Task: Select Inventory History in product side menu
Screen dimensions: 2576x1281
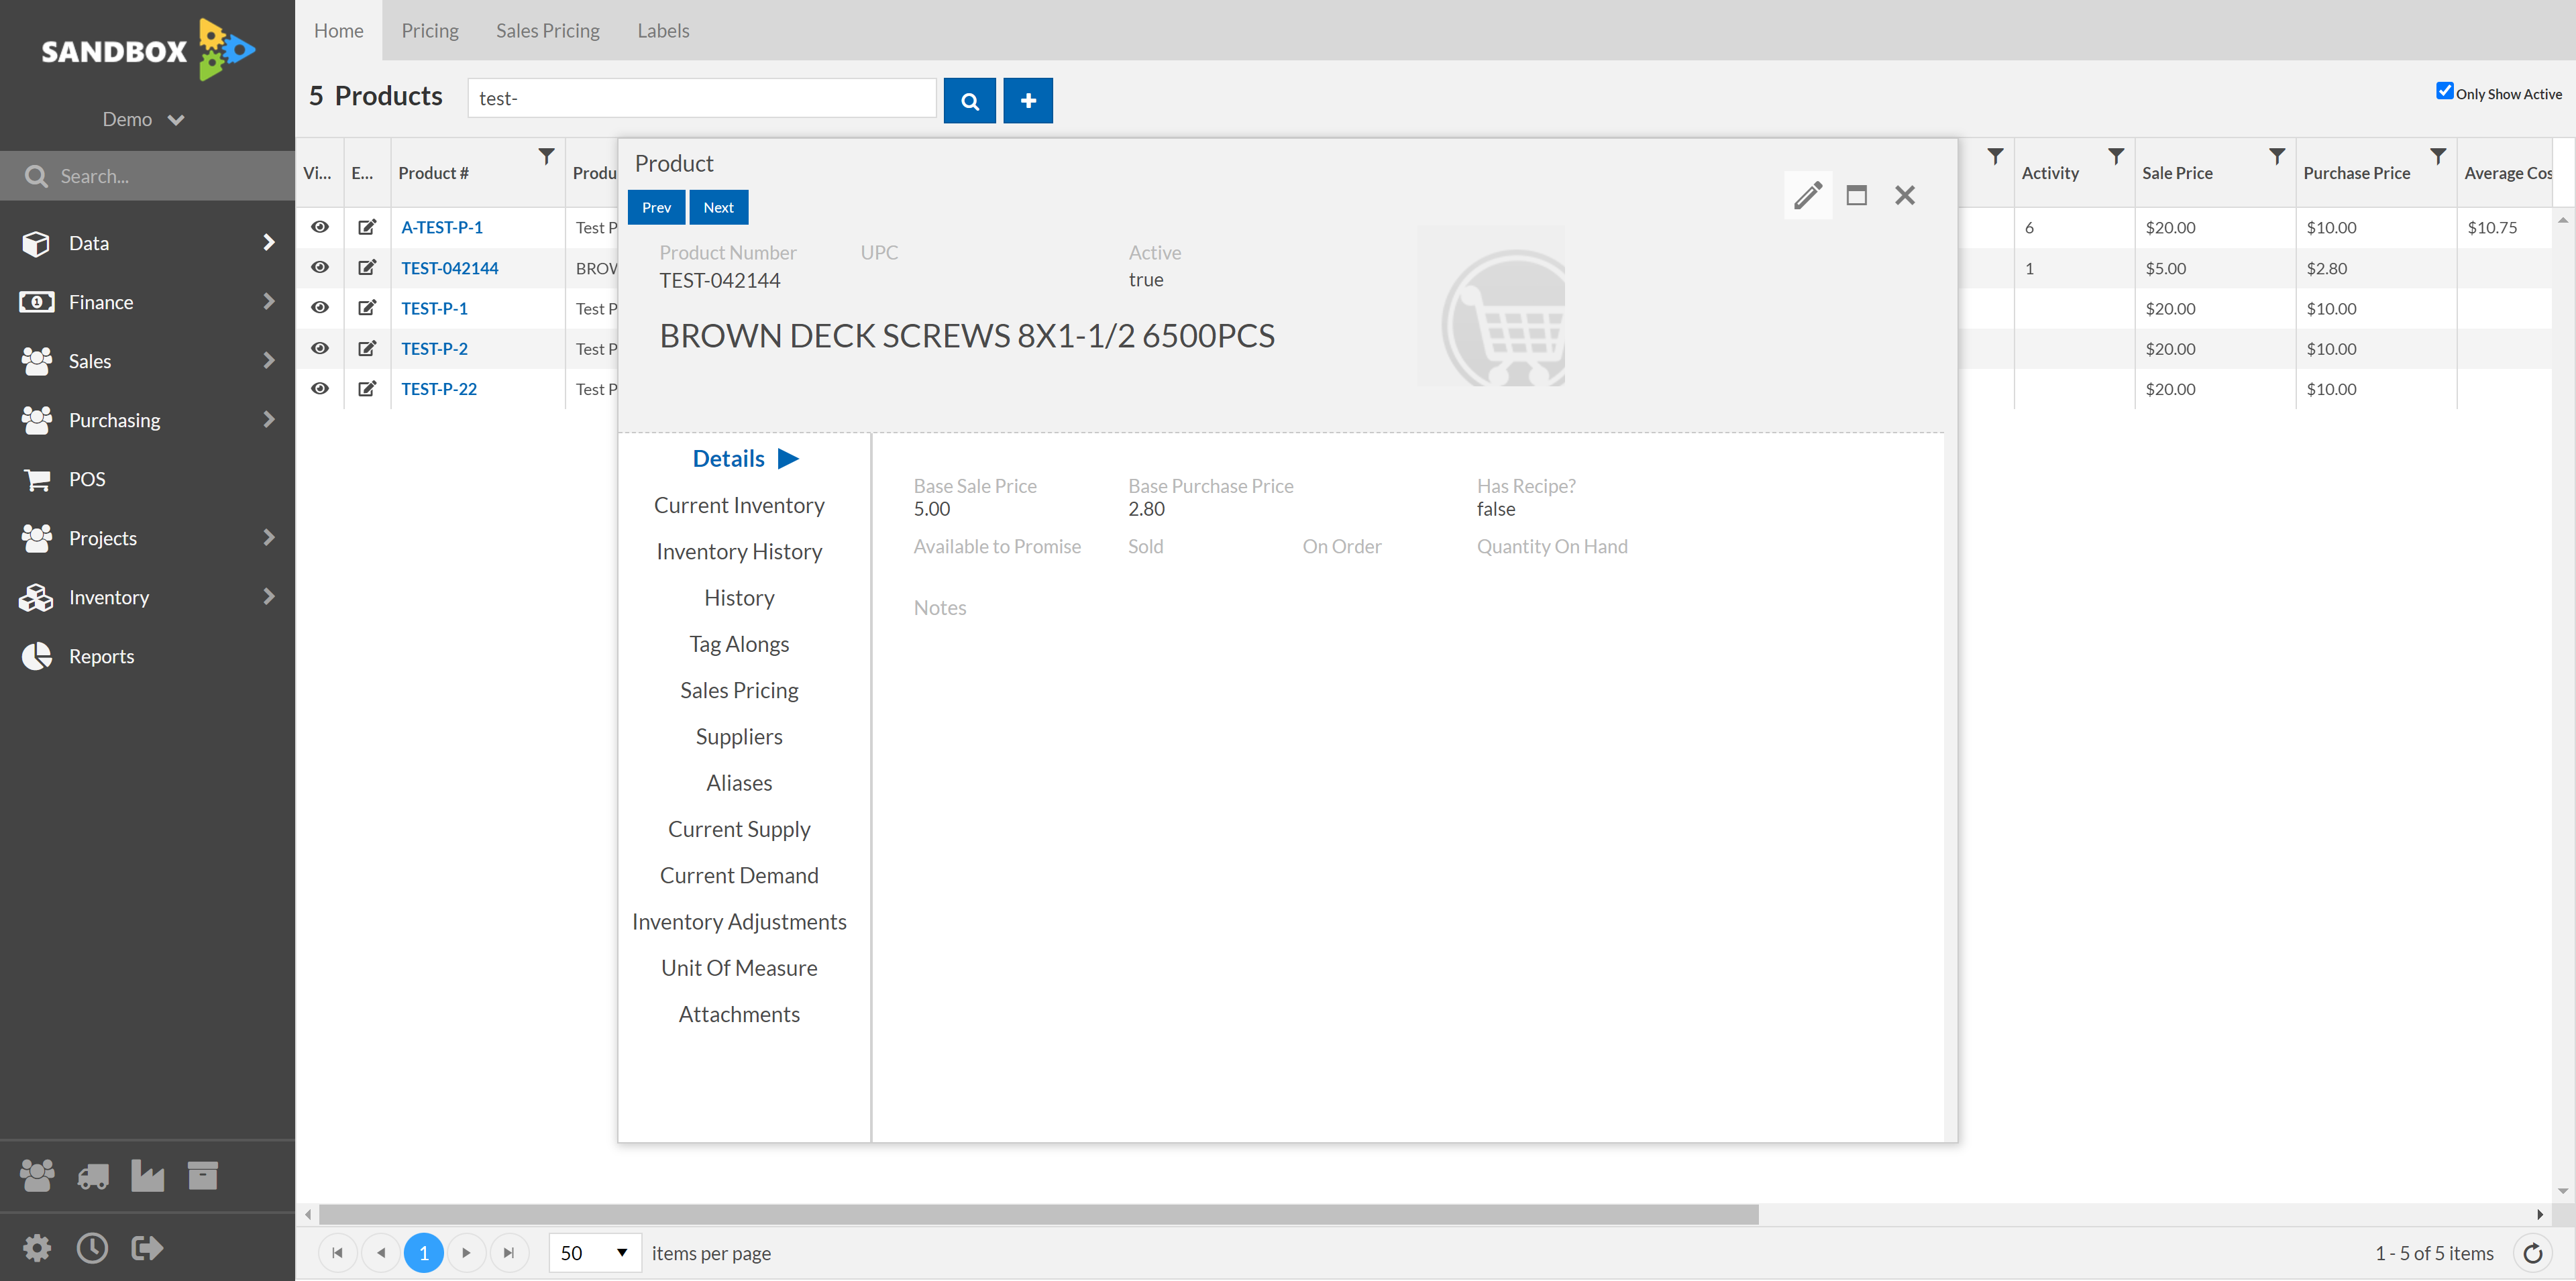Action: click(739, 551)
